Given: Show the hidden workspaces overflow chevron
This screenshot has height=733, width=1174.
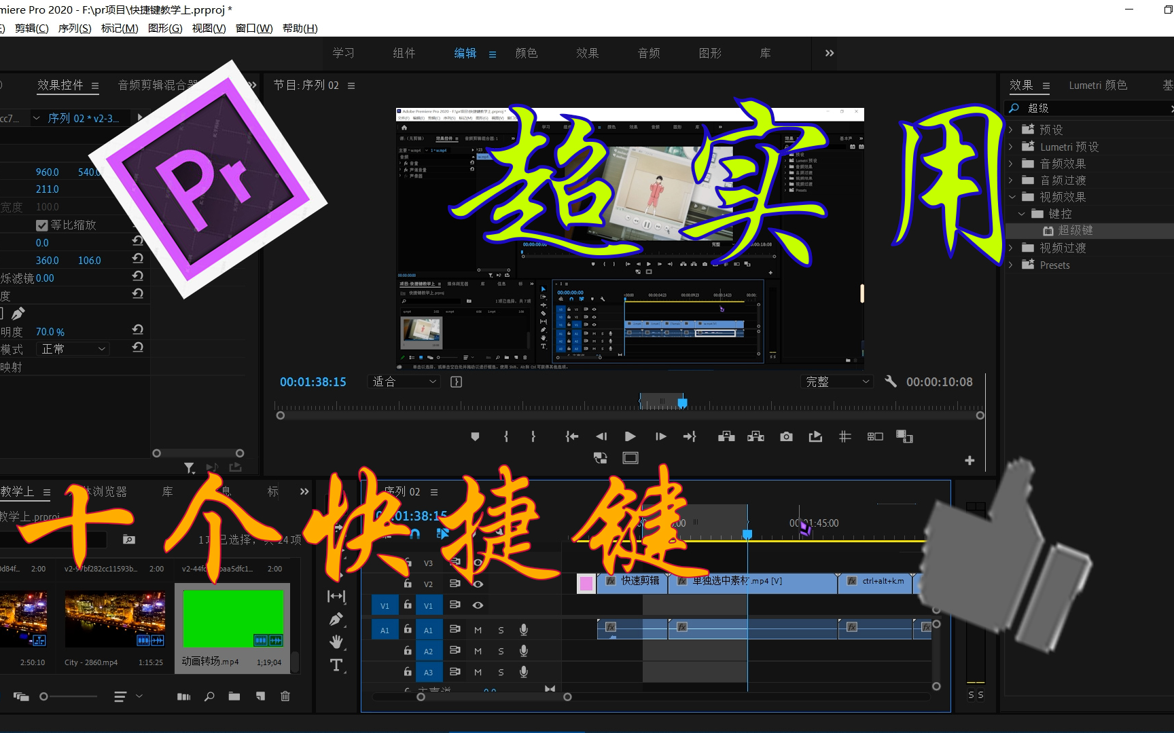Looking at the screenshot, I should 830,53.
